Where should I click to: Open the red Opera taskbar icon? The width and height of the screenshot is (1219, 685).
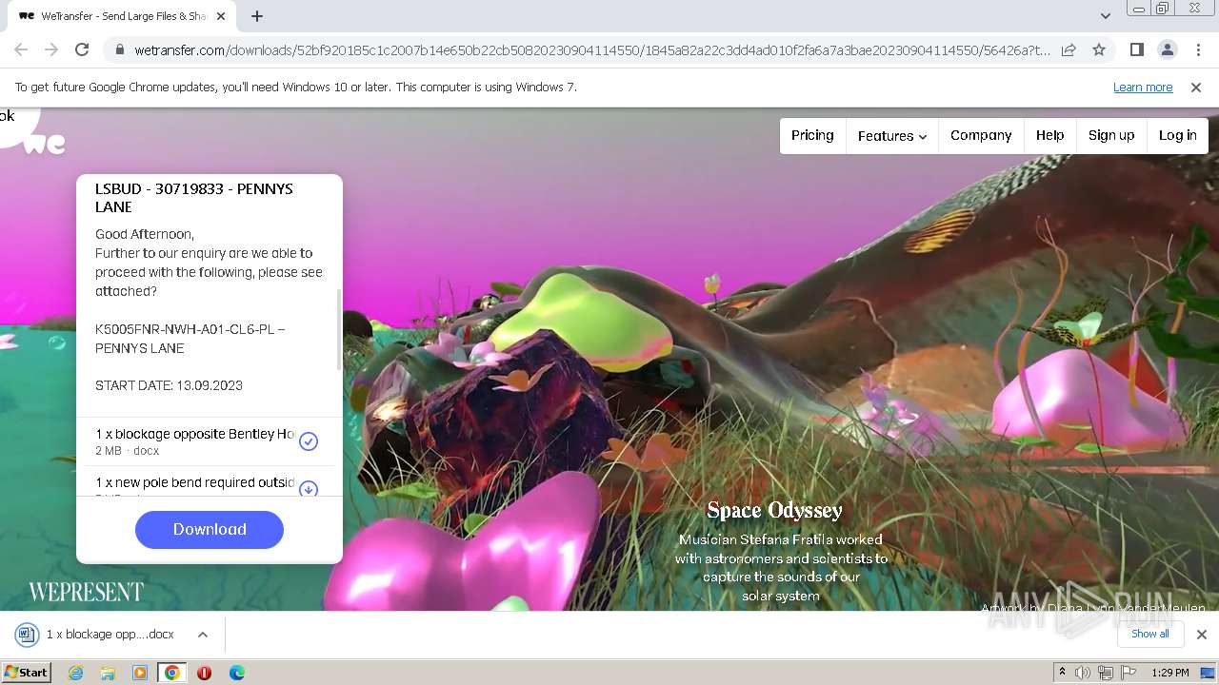204,673
